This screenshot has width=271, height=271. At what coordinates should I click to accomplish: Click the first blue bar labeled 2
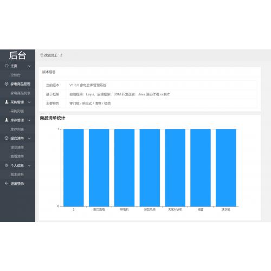coord(74,167)
